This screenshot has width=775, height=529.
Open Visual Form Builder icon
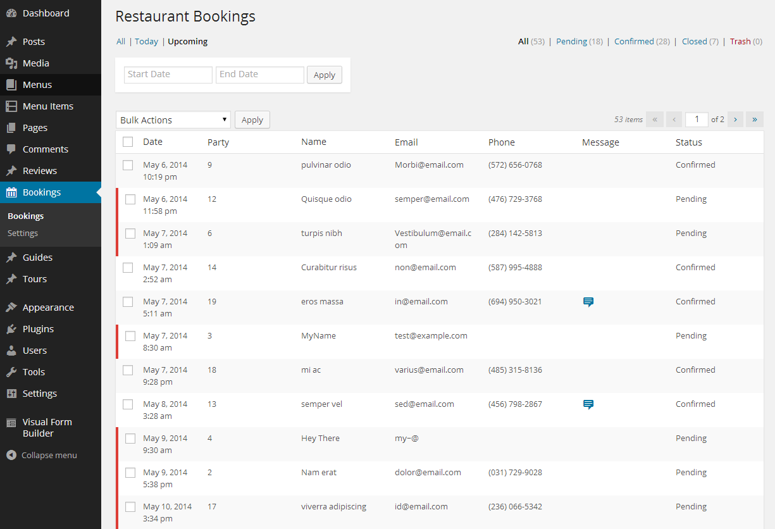coord(11,423)
